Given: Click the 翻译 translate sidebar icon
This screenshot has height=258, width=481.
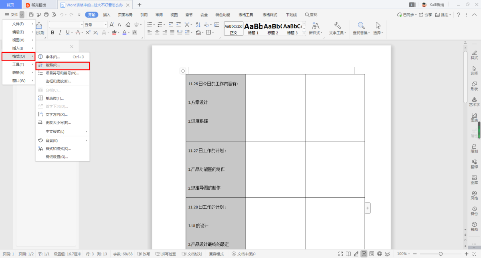Looking at the screenshot, I should [x=474, y=163].
